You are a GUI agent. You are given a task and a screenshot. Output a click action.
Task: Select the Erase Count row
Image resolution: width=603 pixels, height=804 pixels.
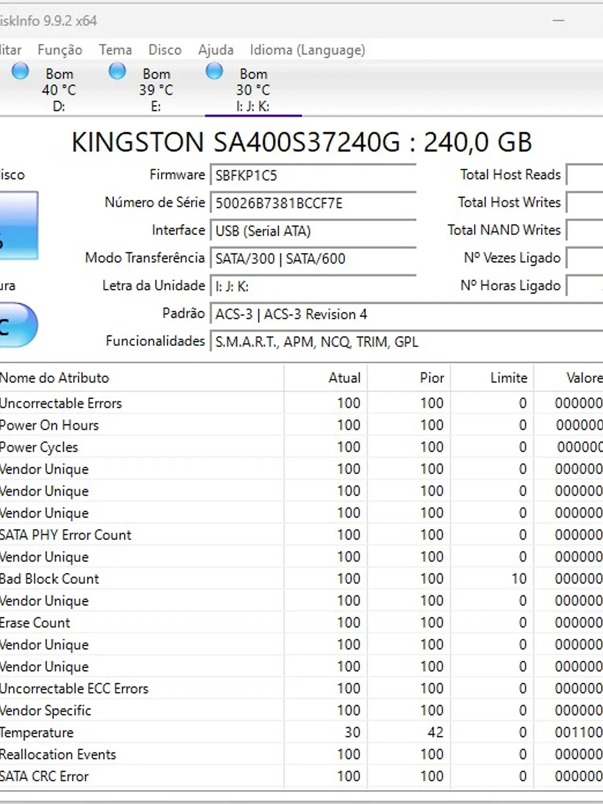tap(301, 623)
